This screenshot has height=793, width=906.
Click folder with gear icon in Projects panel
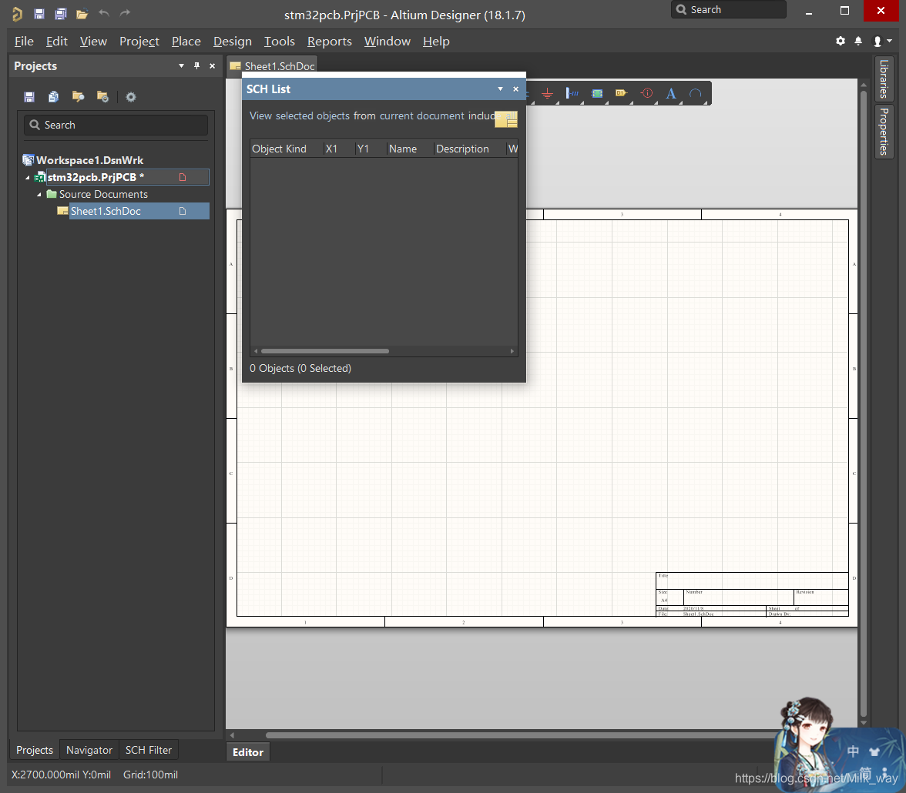click(103, 96)
